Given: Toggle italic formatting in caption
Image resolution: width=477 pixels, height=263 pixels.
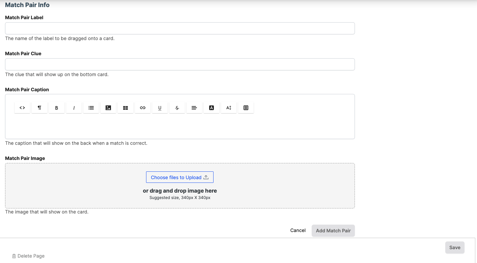Looking at the screenshot, I should 74,108.
